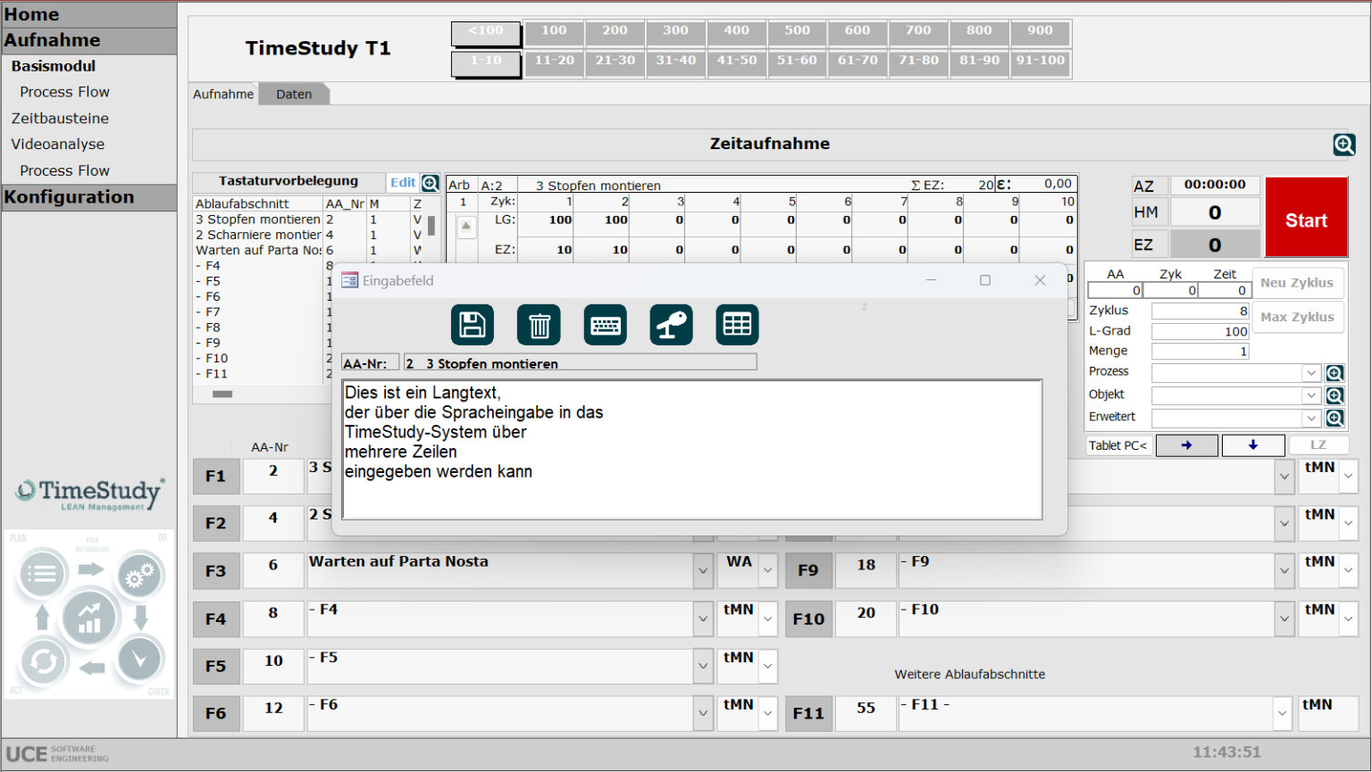Toggle the Tablet PC< button

click(1117, 445)
